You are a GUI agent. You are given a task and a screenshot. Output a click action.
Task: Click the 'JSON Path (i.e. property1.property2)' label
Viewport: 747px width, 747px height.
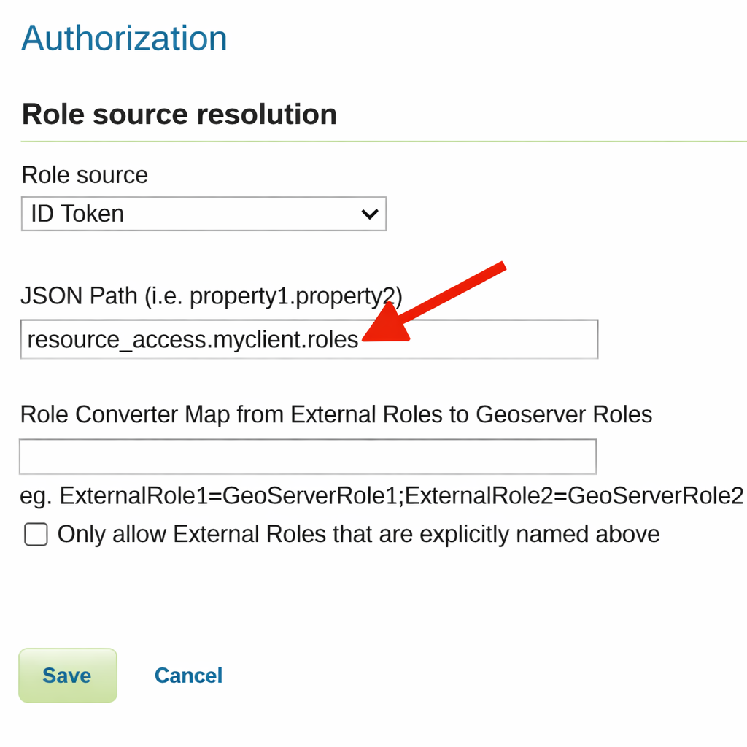tap(212, 295)
